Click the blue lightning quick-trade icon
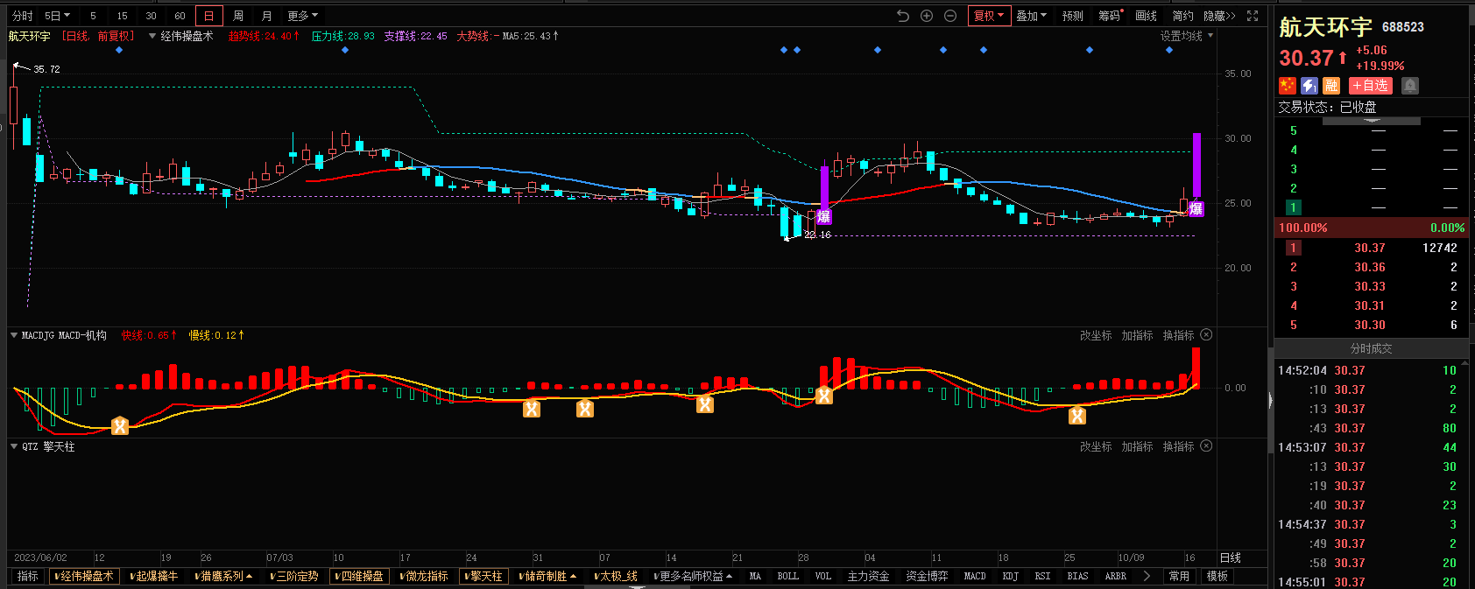Image resolution: width=1475 pixels, height=589 pixels. pos(1309,85)
